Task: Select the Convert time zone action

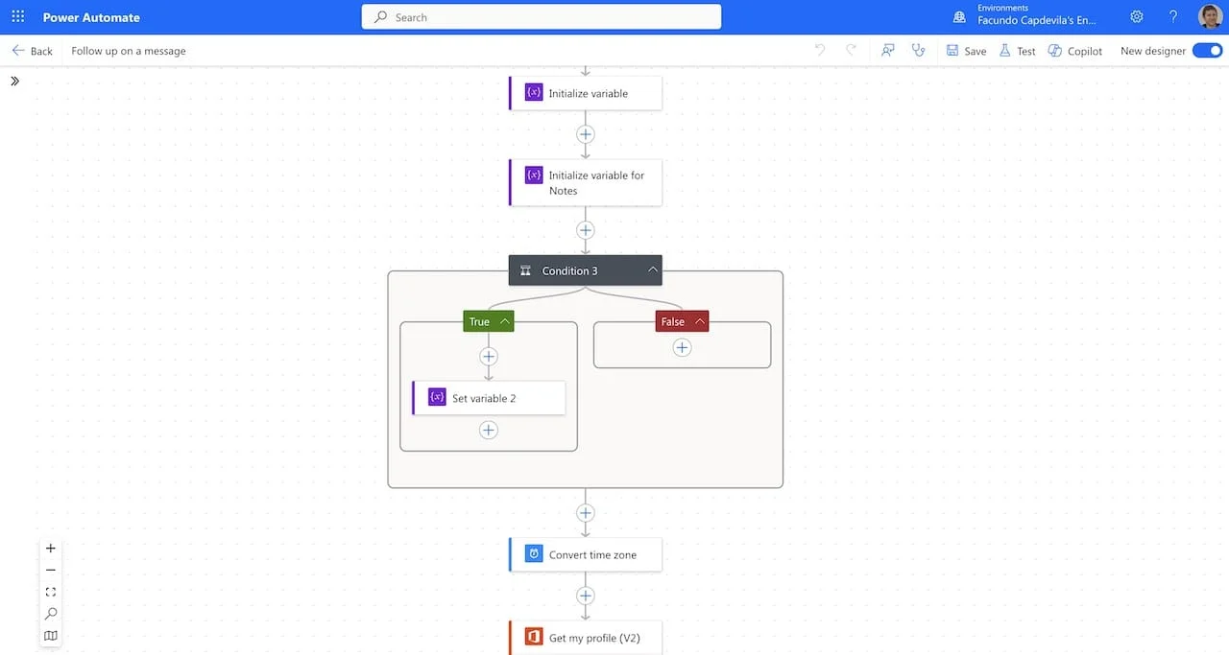Action: point(586,554)
